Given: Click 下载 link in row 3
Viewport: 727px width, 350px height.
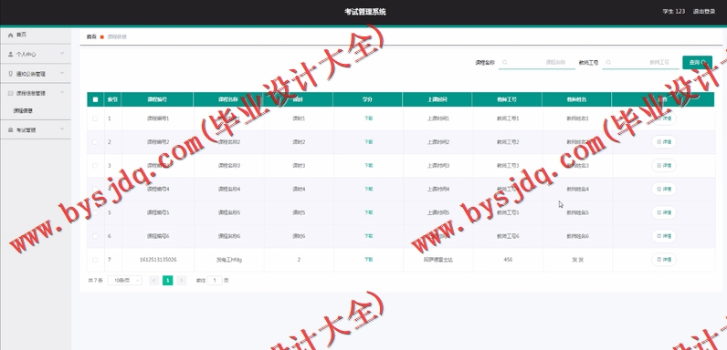Looking at the screenshot, I should pyautogui.click(x=368, y=165).
